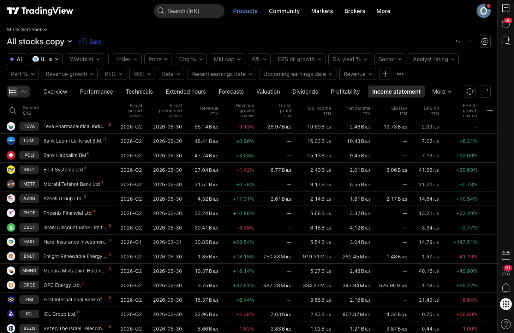Click the Elbit Systems logo icon
The image size is (514, 333).
point(11,170)
